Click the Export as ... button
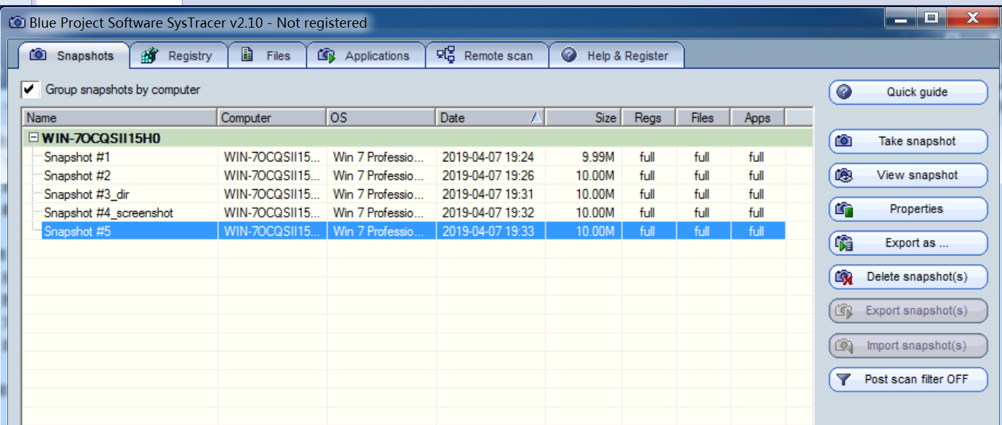The height and width of the screenshot is (425, 1002). click(908, 243)
